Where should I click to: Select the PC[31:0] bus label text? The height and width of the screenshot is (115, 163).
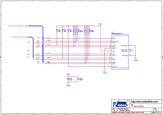point(21,37)
